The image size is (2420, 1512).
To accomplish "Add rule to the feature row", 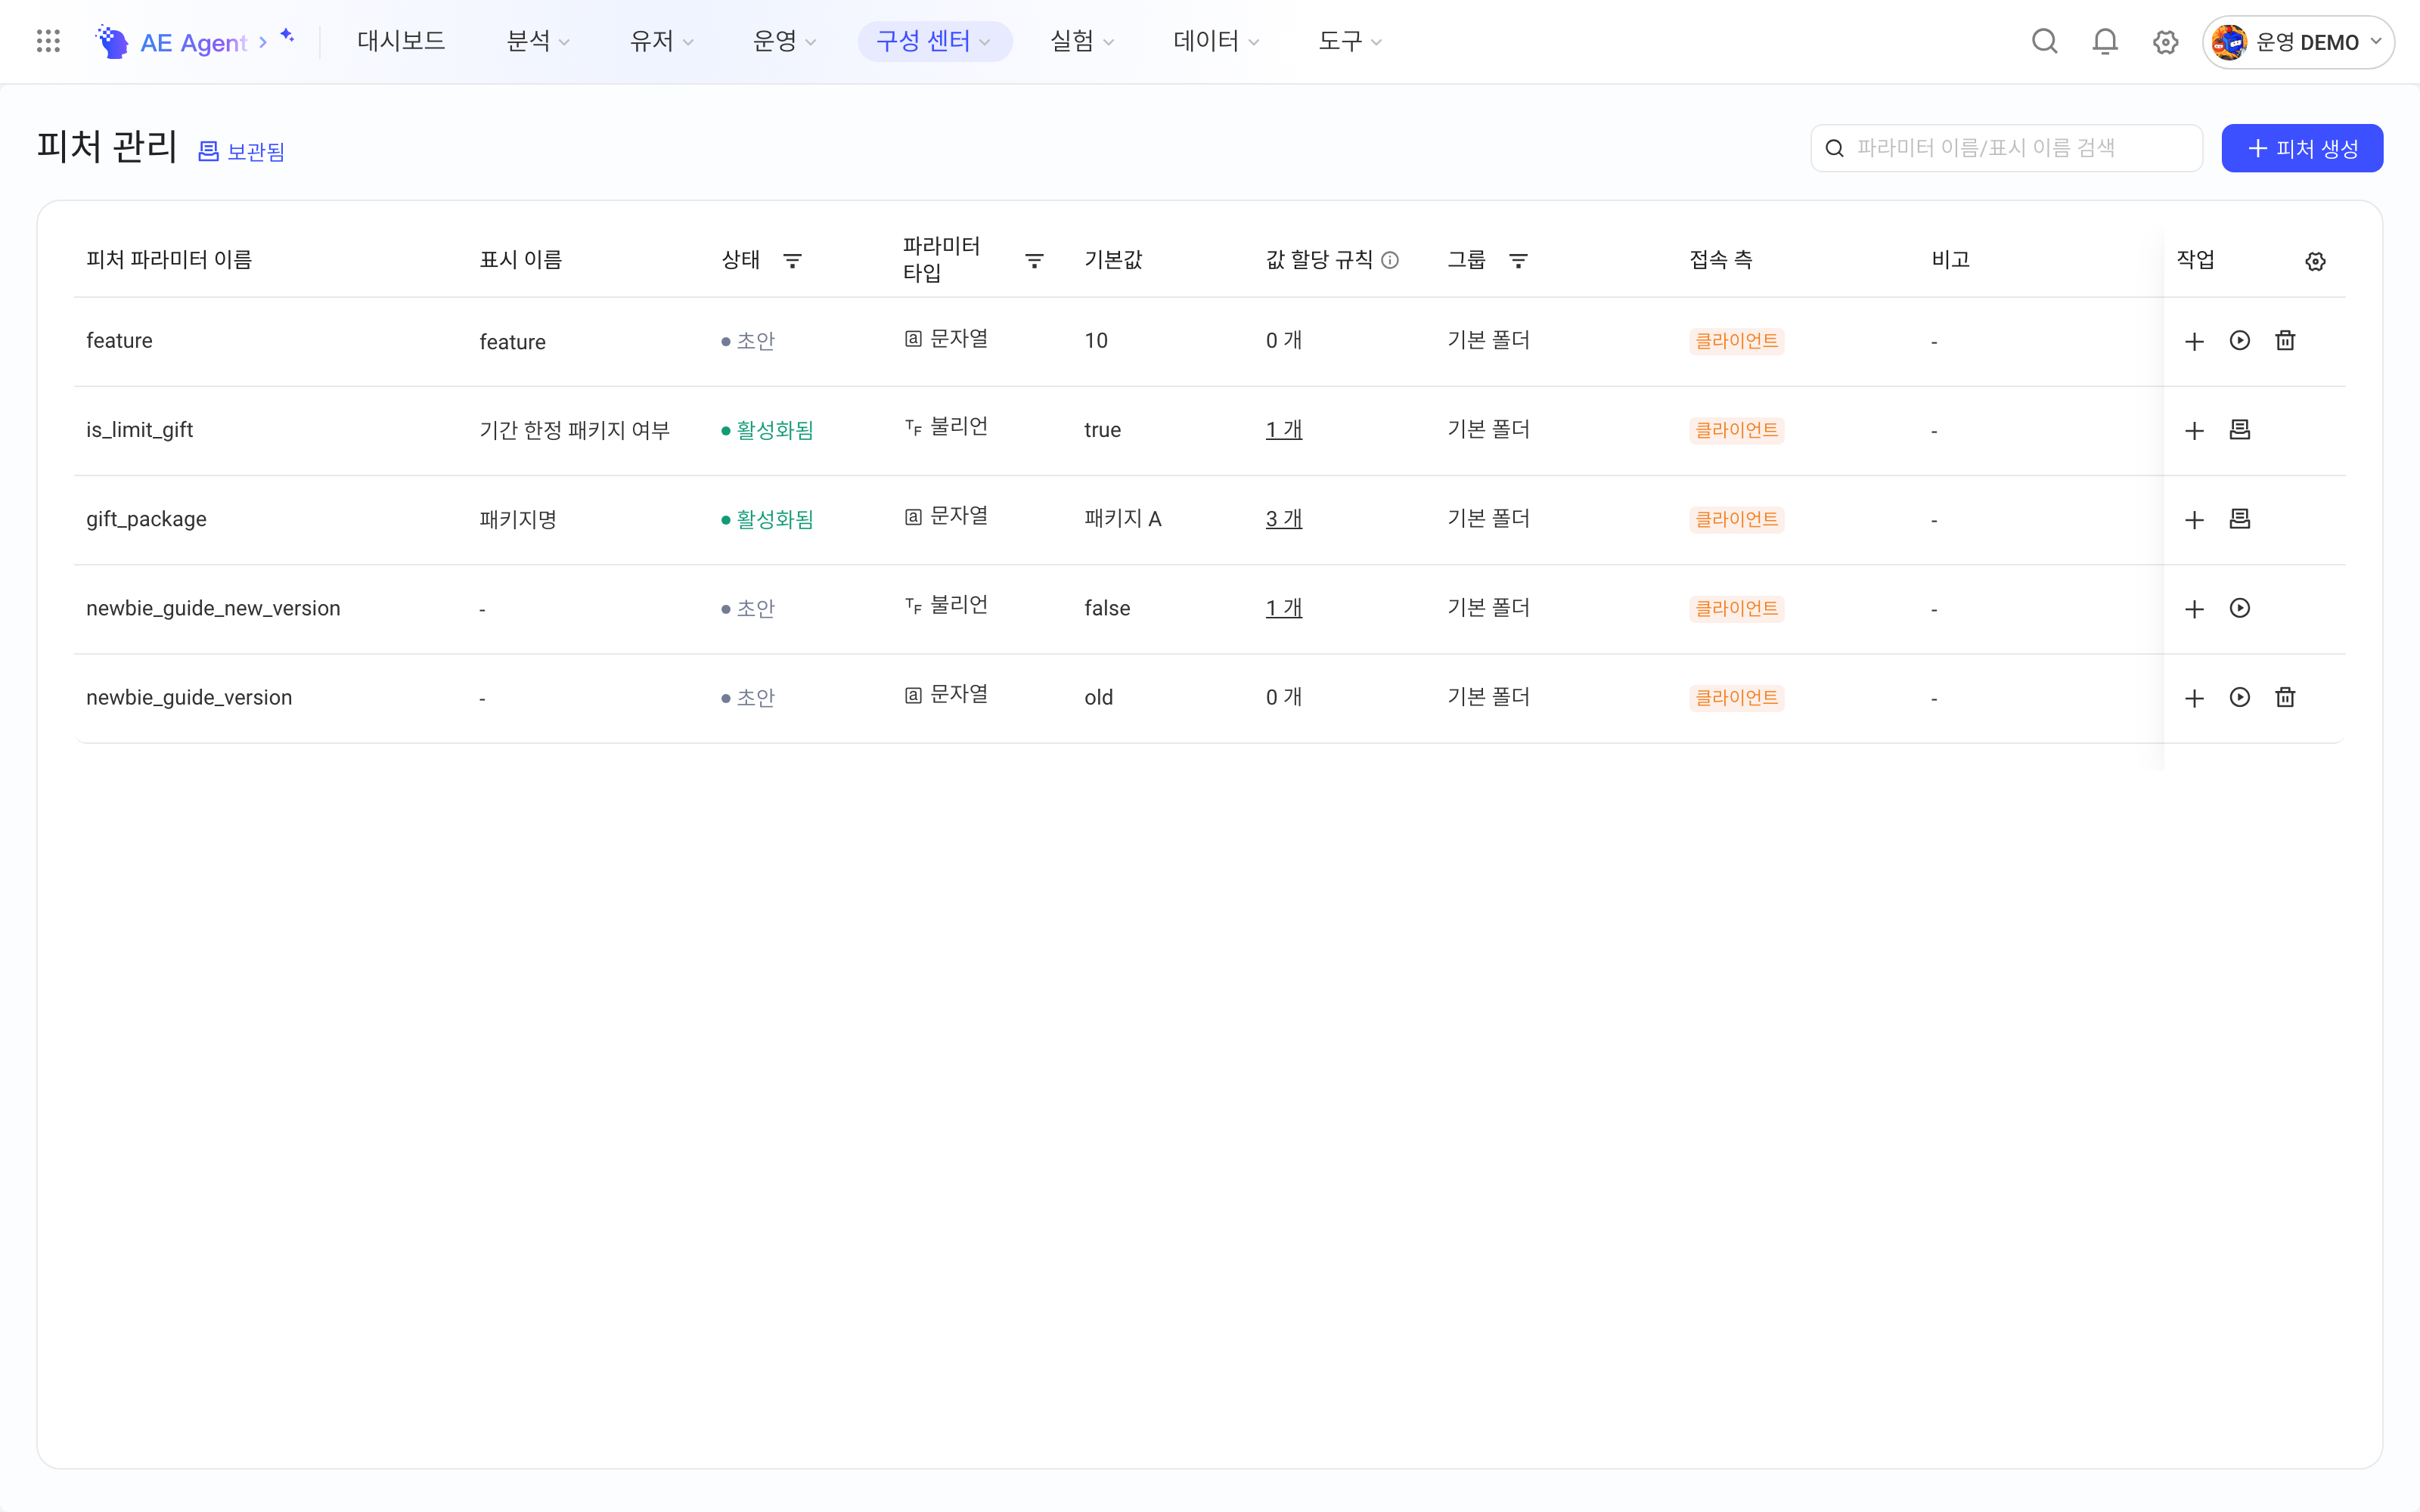I will click(x=2194, y=341).
